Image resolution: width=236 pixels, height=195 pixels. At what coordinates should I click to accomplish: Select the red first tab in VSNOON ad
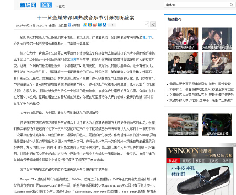coord(173,160)
